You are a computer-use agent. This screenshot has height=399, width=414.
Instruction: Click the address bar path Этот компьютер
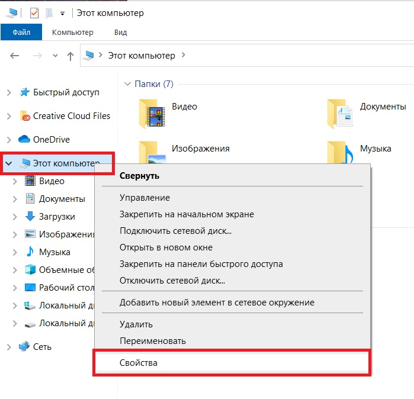(142, 56)
